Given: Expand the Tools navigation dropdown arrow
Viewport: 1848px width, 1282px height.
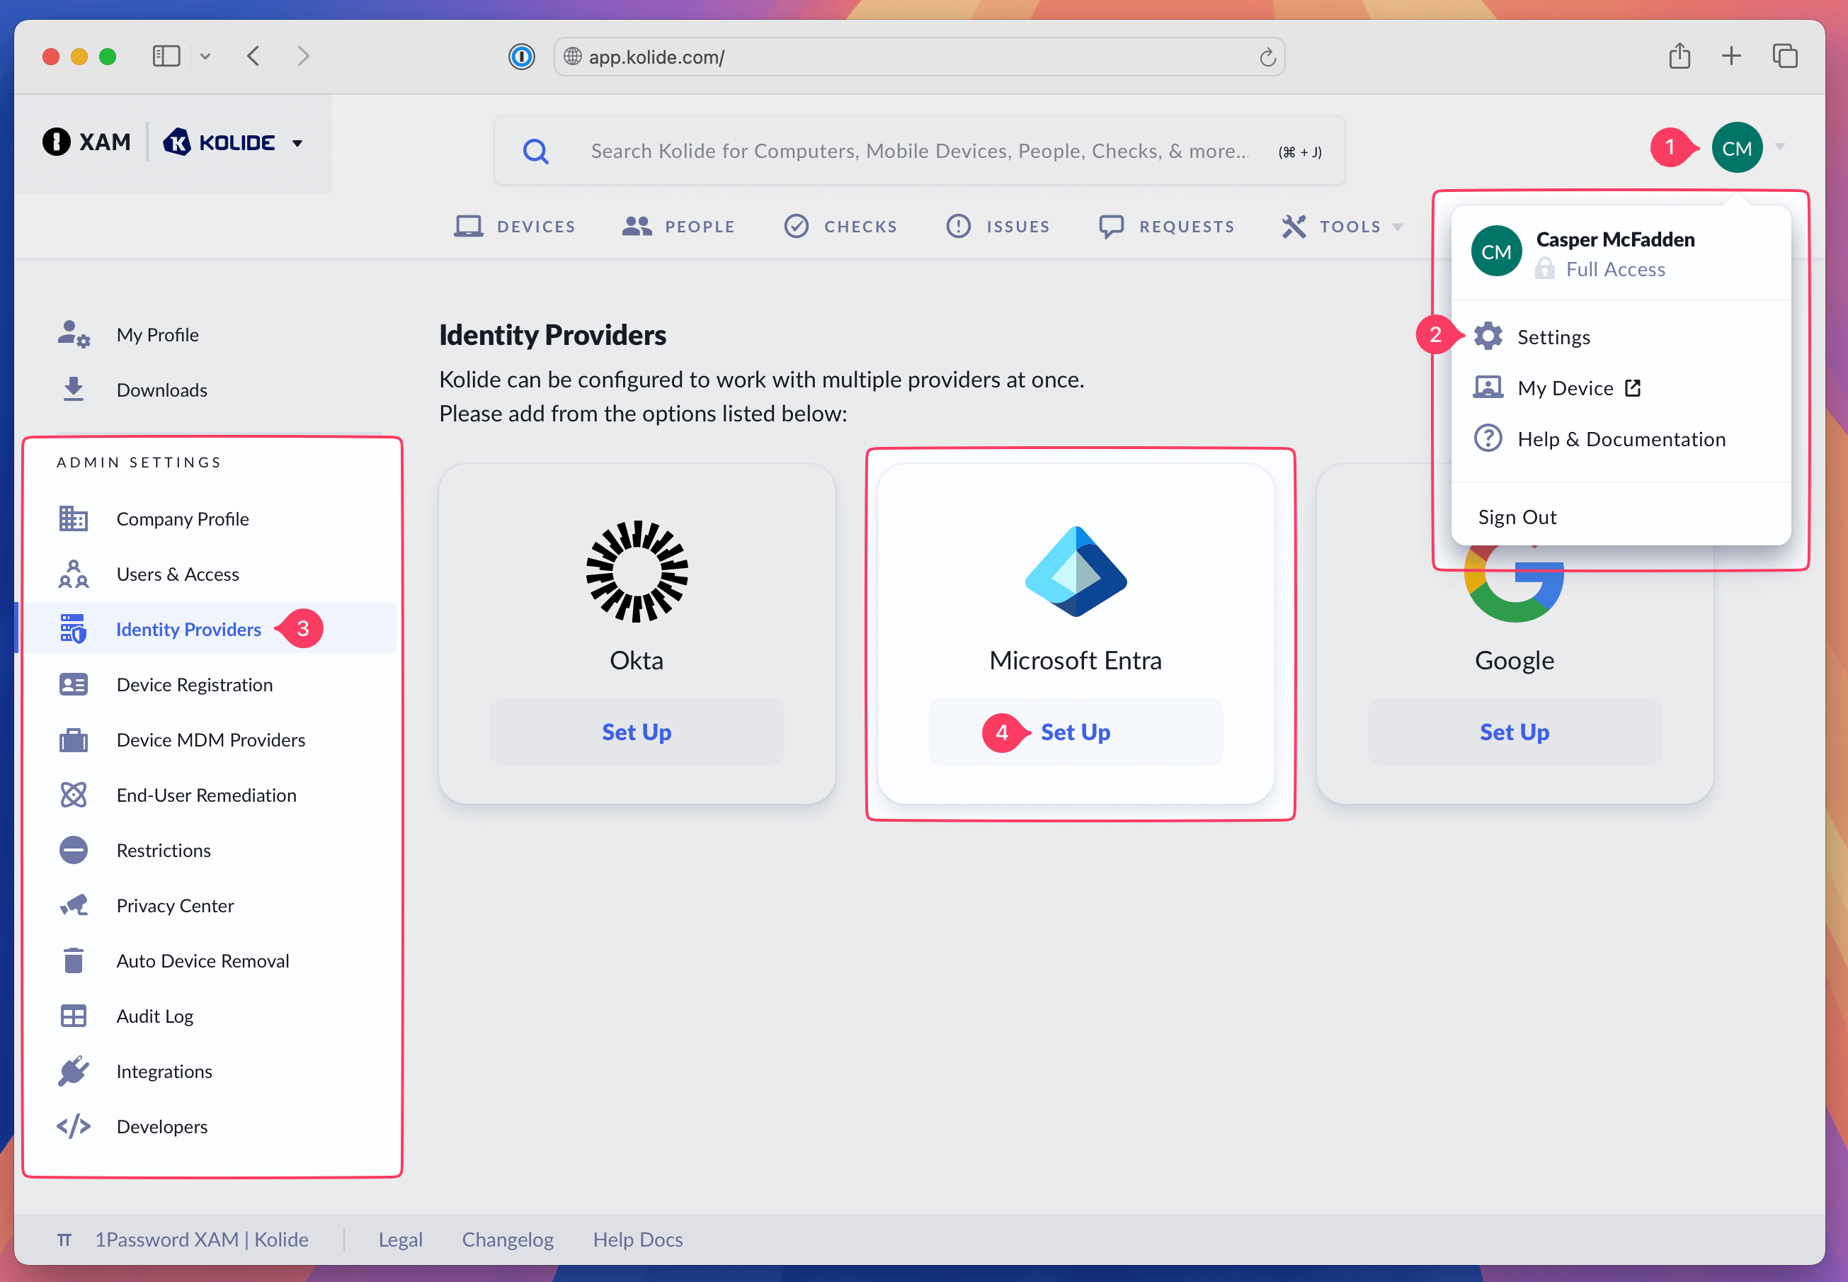Looking at the screenshot, I should point(1398,227).
